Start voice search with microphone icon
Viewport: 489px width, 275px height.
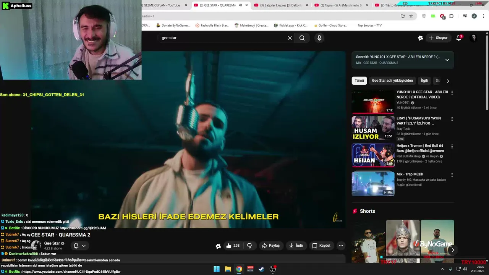click(319, 38)
